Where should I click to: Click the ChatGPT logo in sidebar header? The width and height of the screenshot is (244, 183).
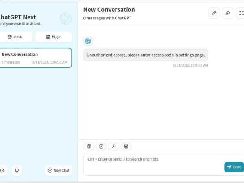66,19
